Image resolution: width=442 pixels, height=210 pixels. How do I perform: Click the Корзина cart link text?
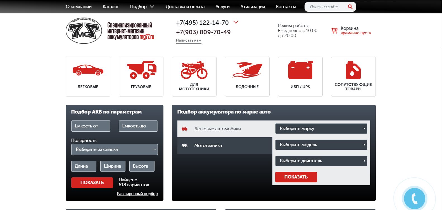tap(350, 28)
